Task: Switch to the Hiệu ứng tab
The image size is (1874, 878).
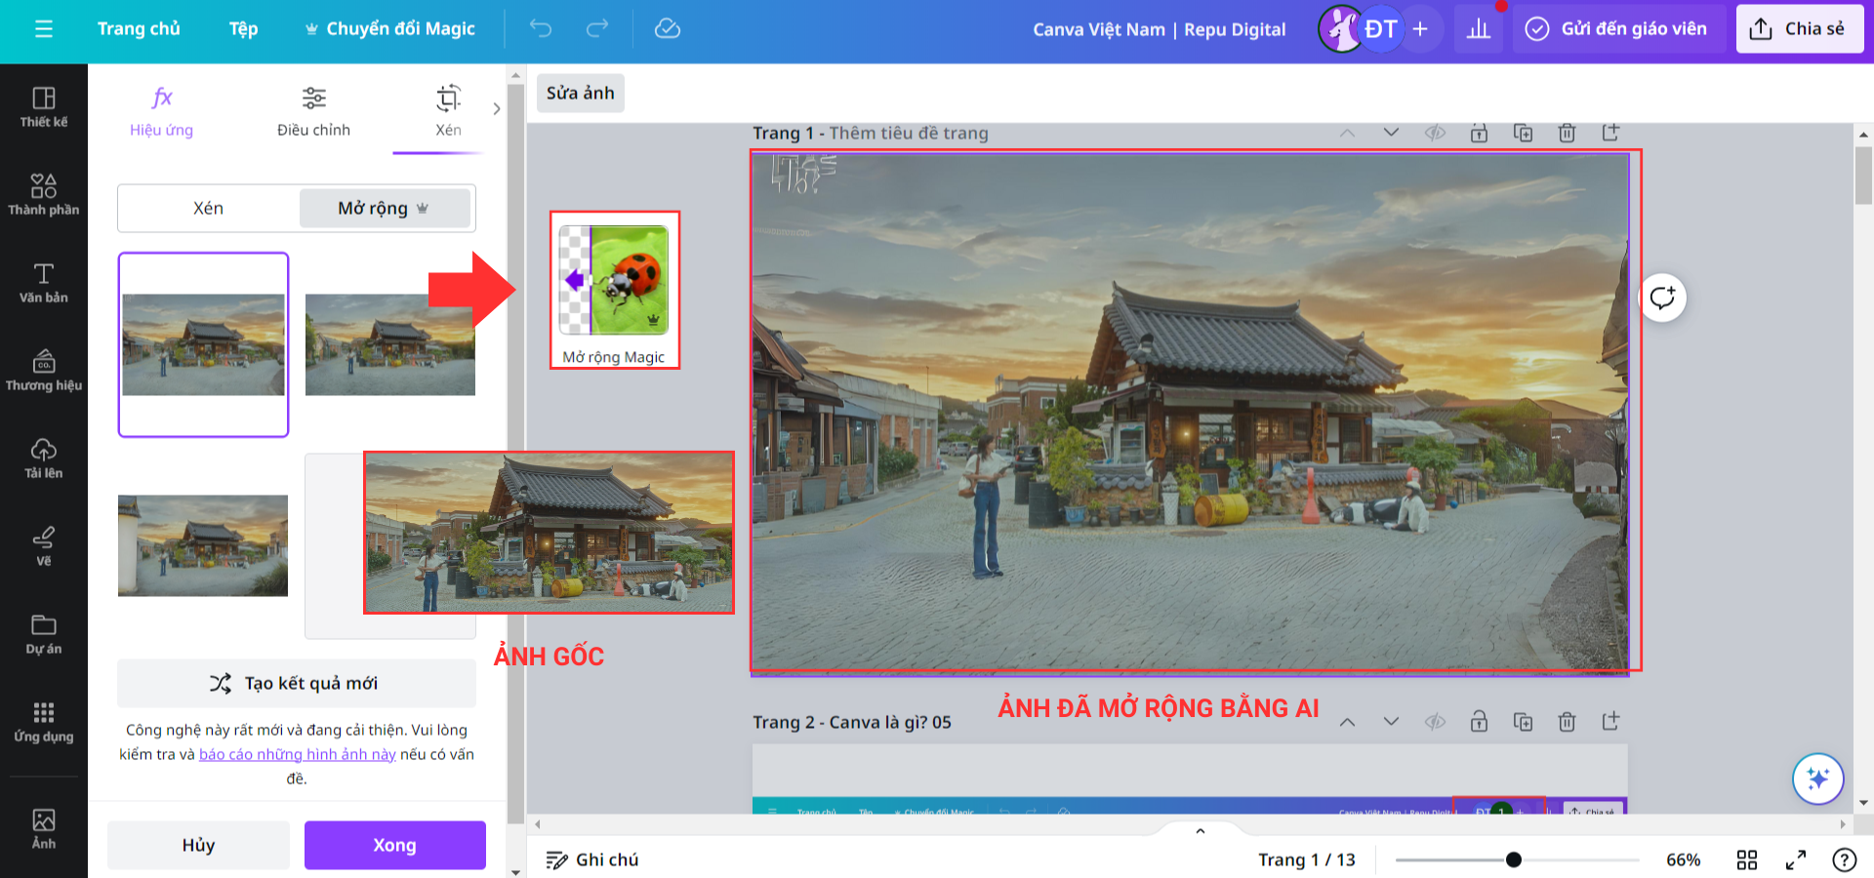Action: coord(162,112)
